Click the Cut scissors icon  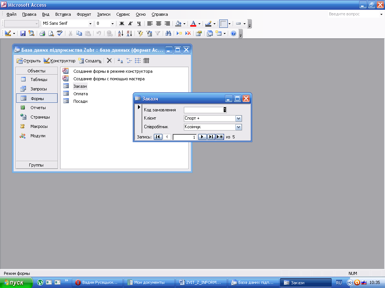(x=70, y=33)
